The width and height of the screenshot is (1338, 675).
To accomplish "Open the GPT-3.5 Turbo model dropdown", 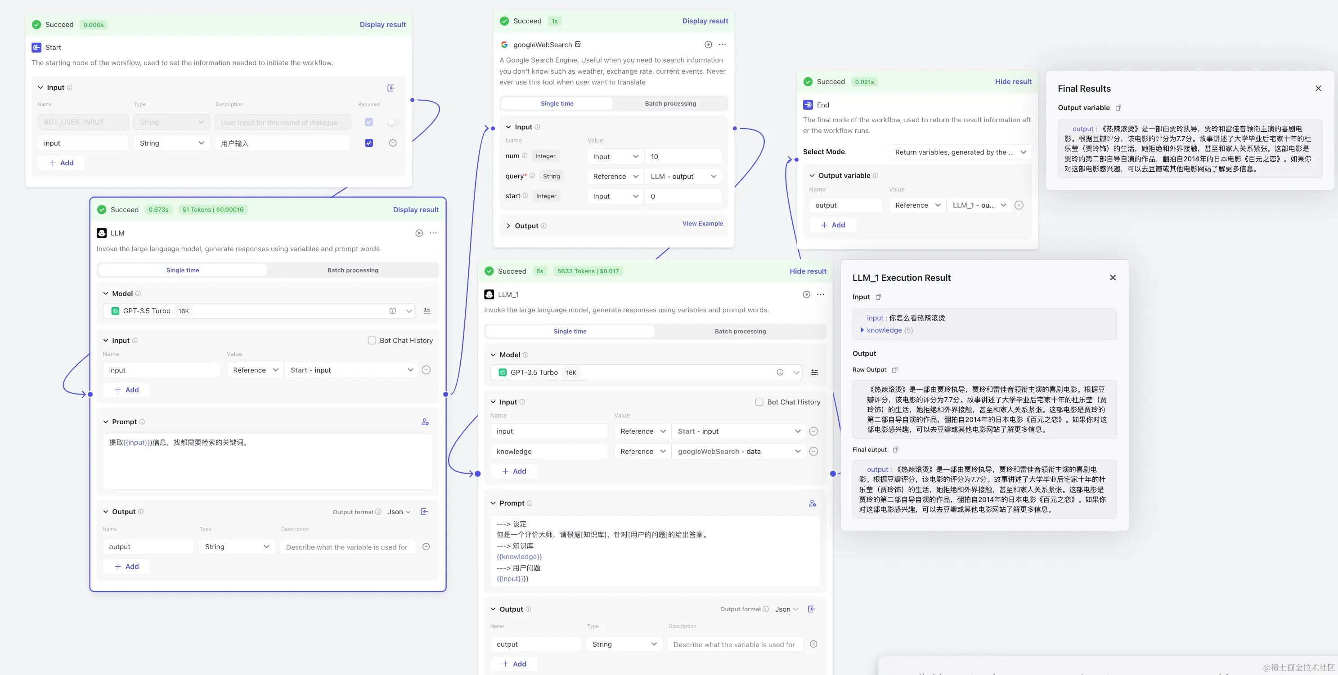I will click(409, 311).
